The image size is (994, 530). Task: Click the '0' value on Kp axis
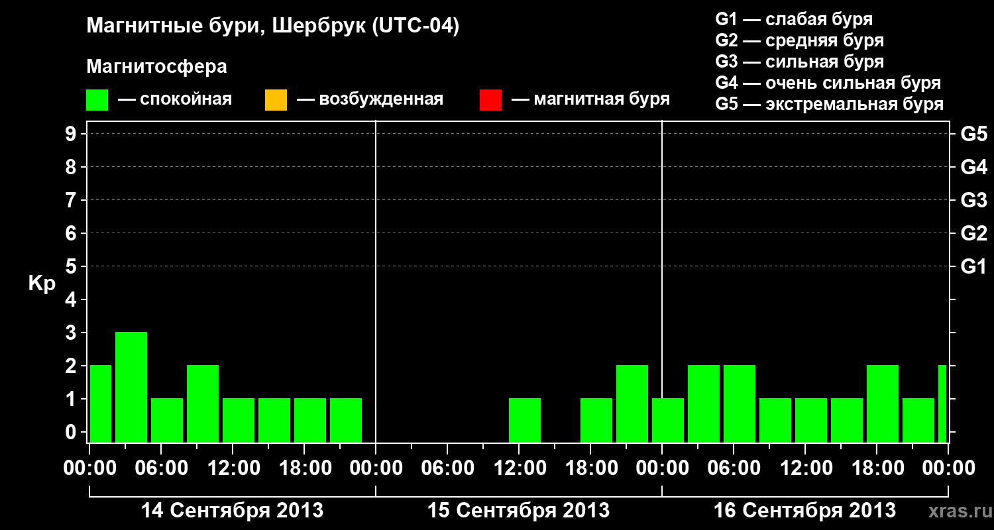[x=72, y=432]
